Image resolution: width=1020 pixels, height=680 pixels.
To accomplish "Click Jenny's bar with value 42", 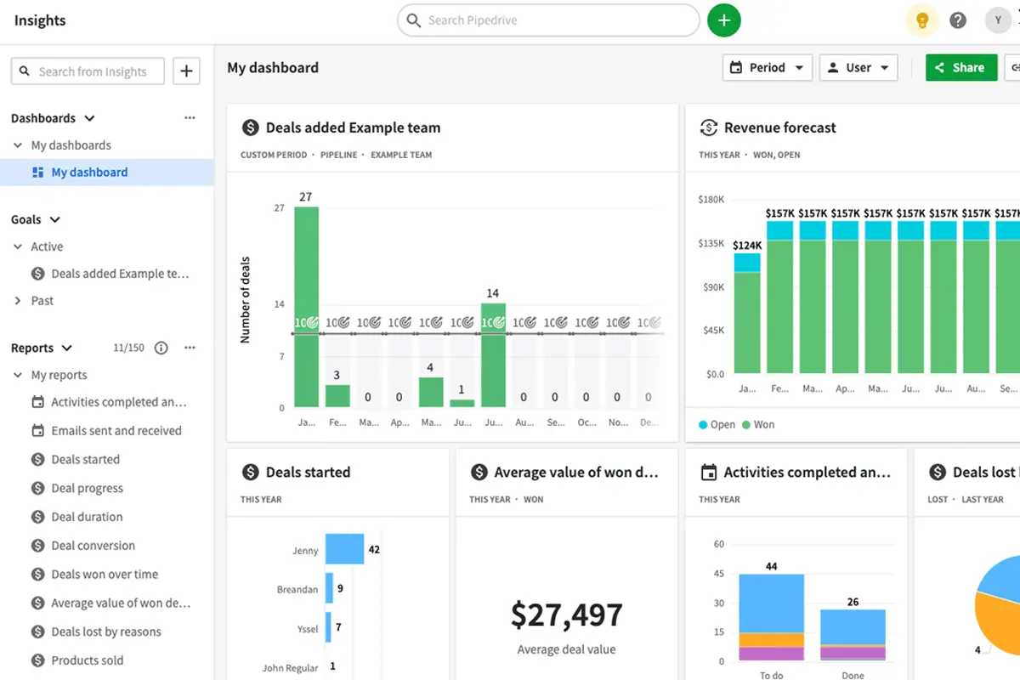I will click(344, 549).
